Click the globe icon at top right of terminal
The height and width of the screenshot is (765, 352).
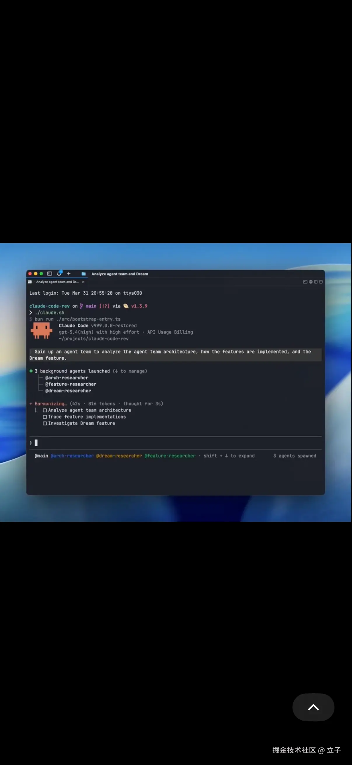311,282
